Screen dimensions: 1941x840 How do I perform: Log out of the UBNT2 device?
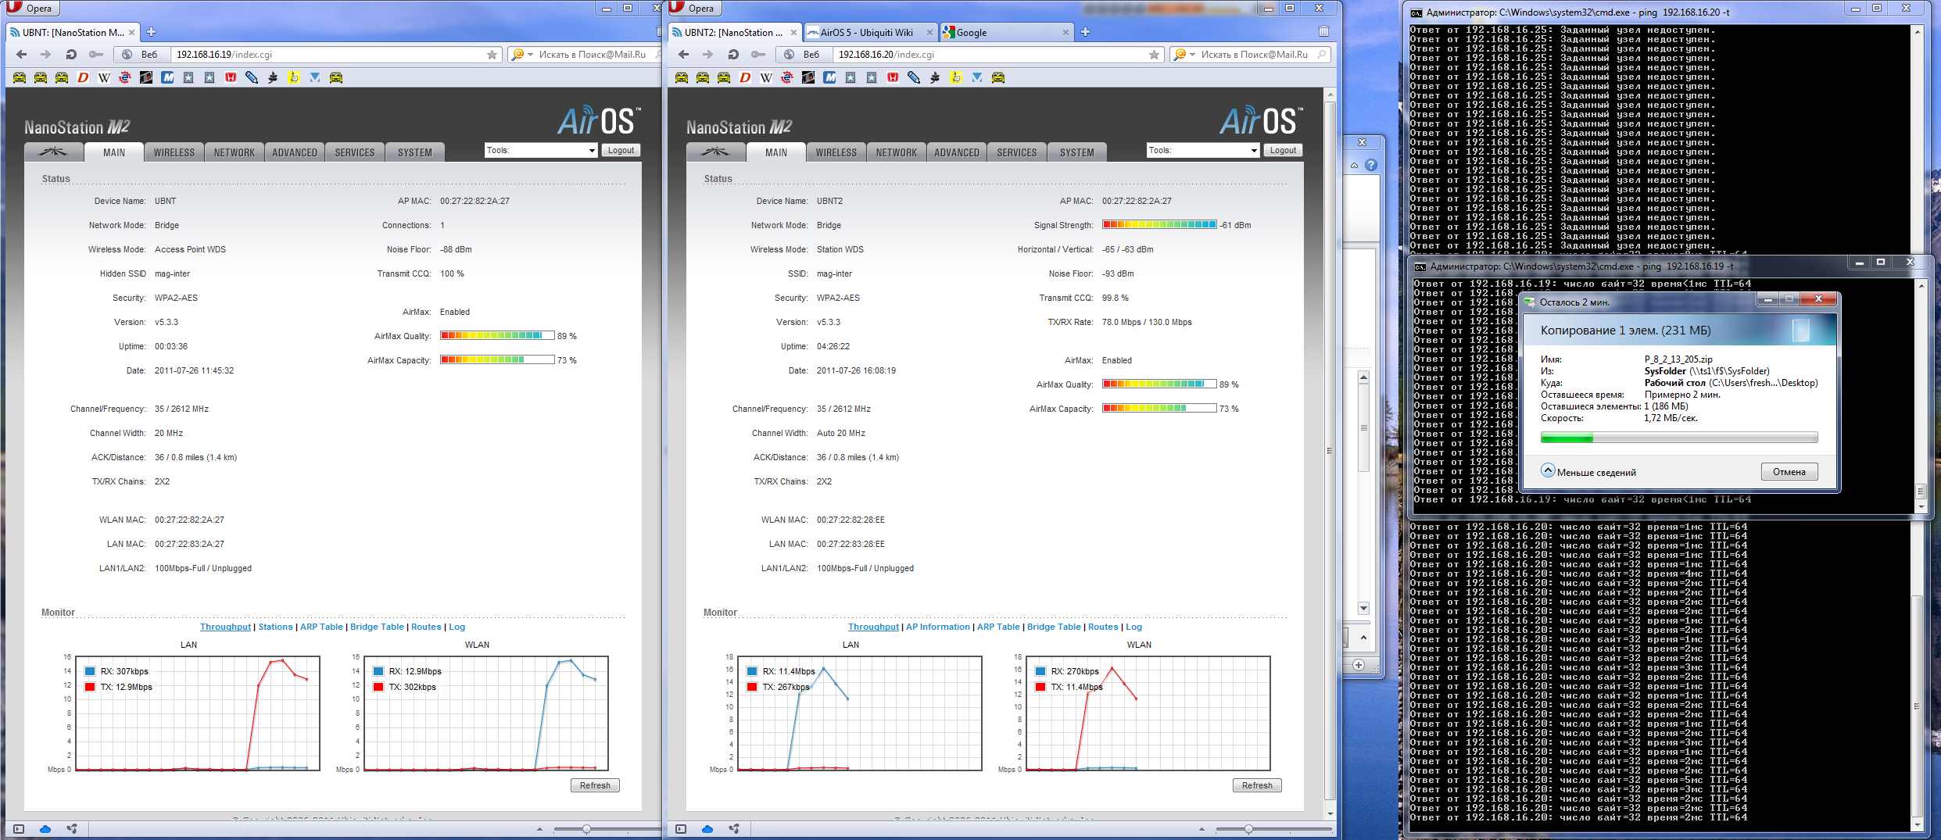tap(1284, 150)
